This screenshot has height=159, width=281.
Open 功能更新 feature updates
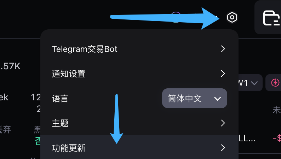pyautogui.click(x=139, y=148)
